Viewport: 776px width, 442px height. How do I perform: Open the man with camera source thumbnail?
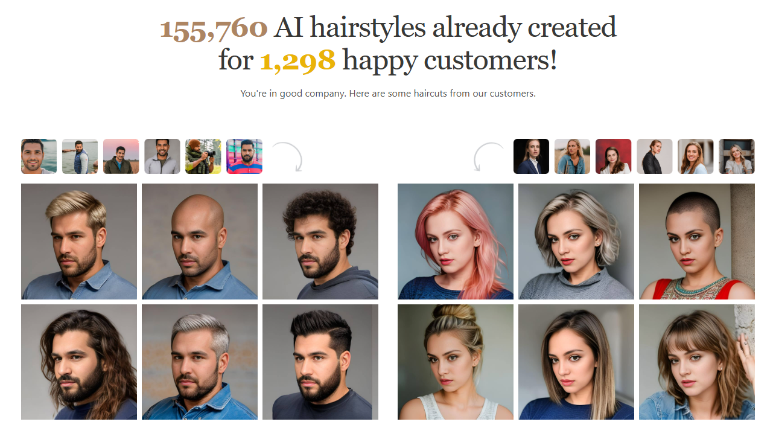tap(203, 156)
